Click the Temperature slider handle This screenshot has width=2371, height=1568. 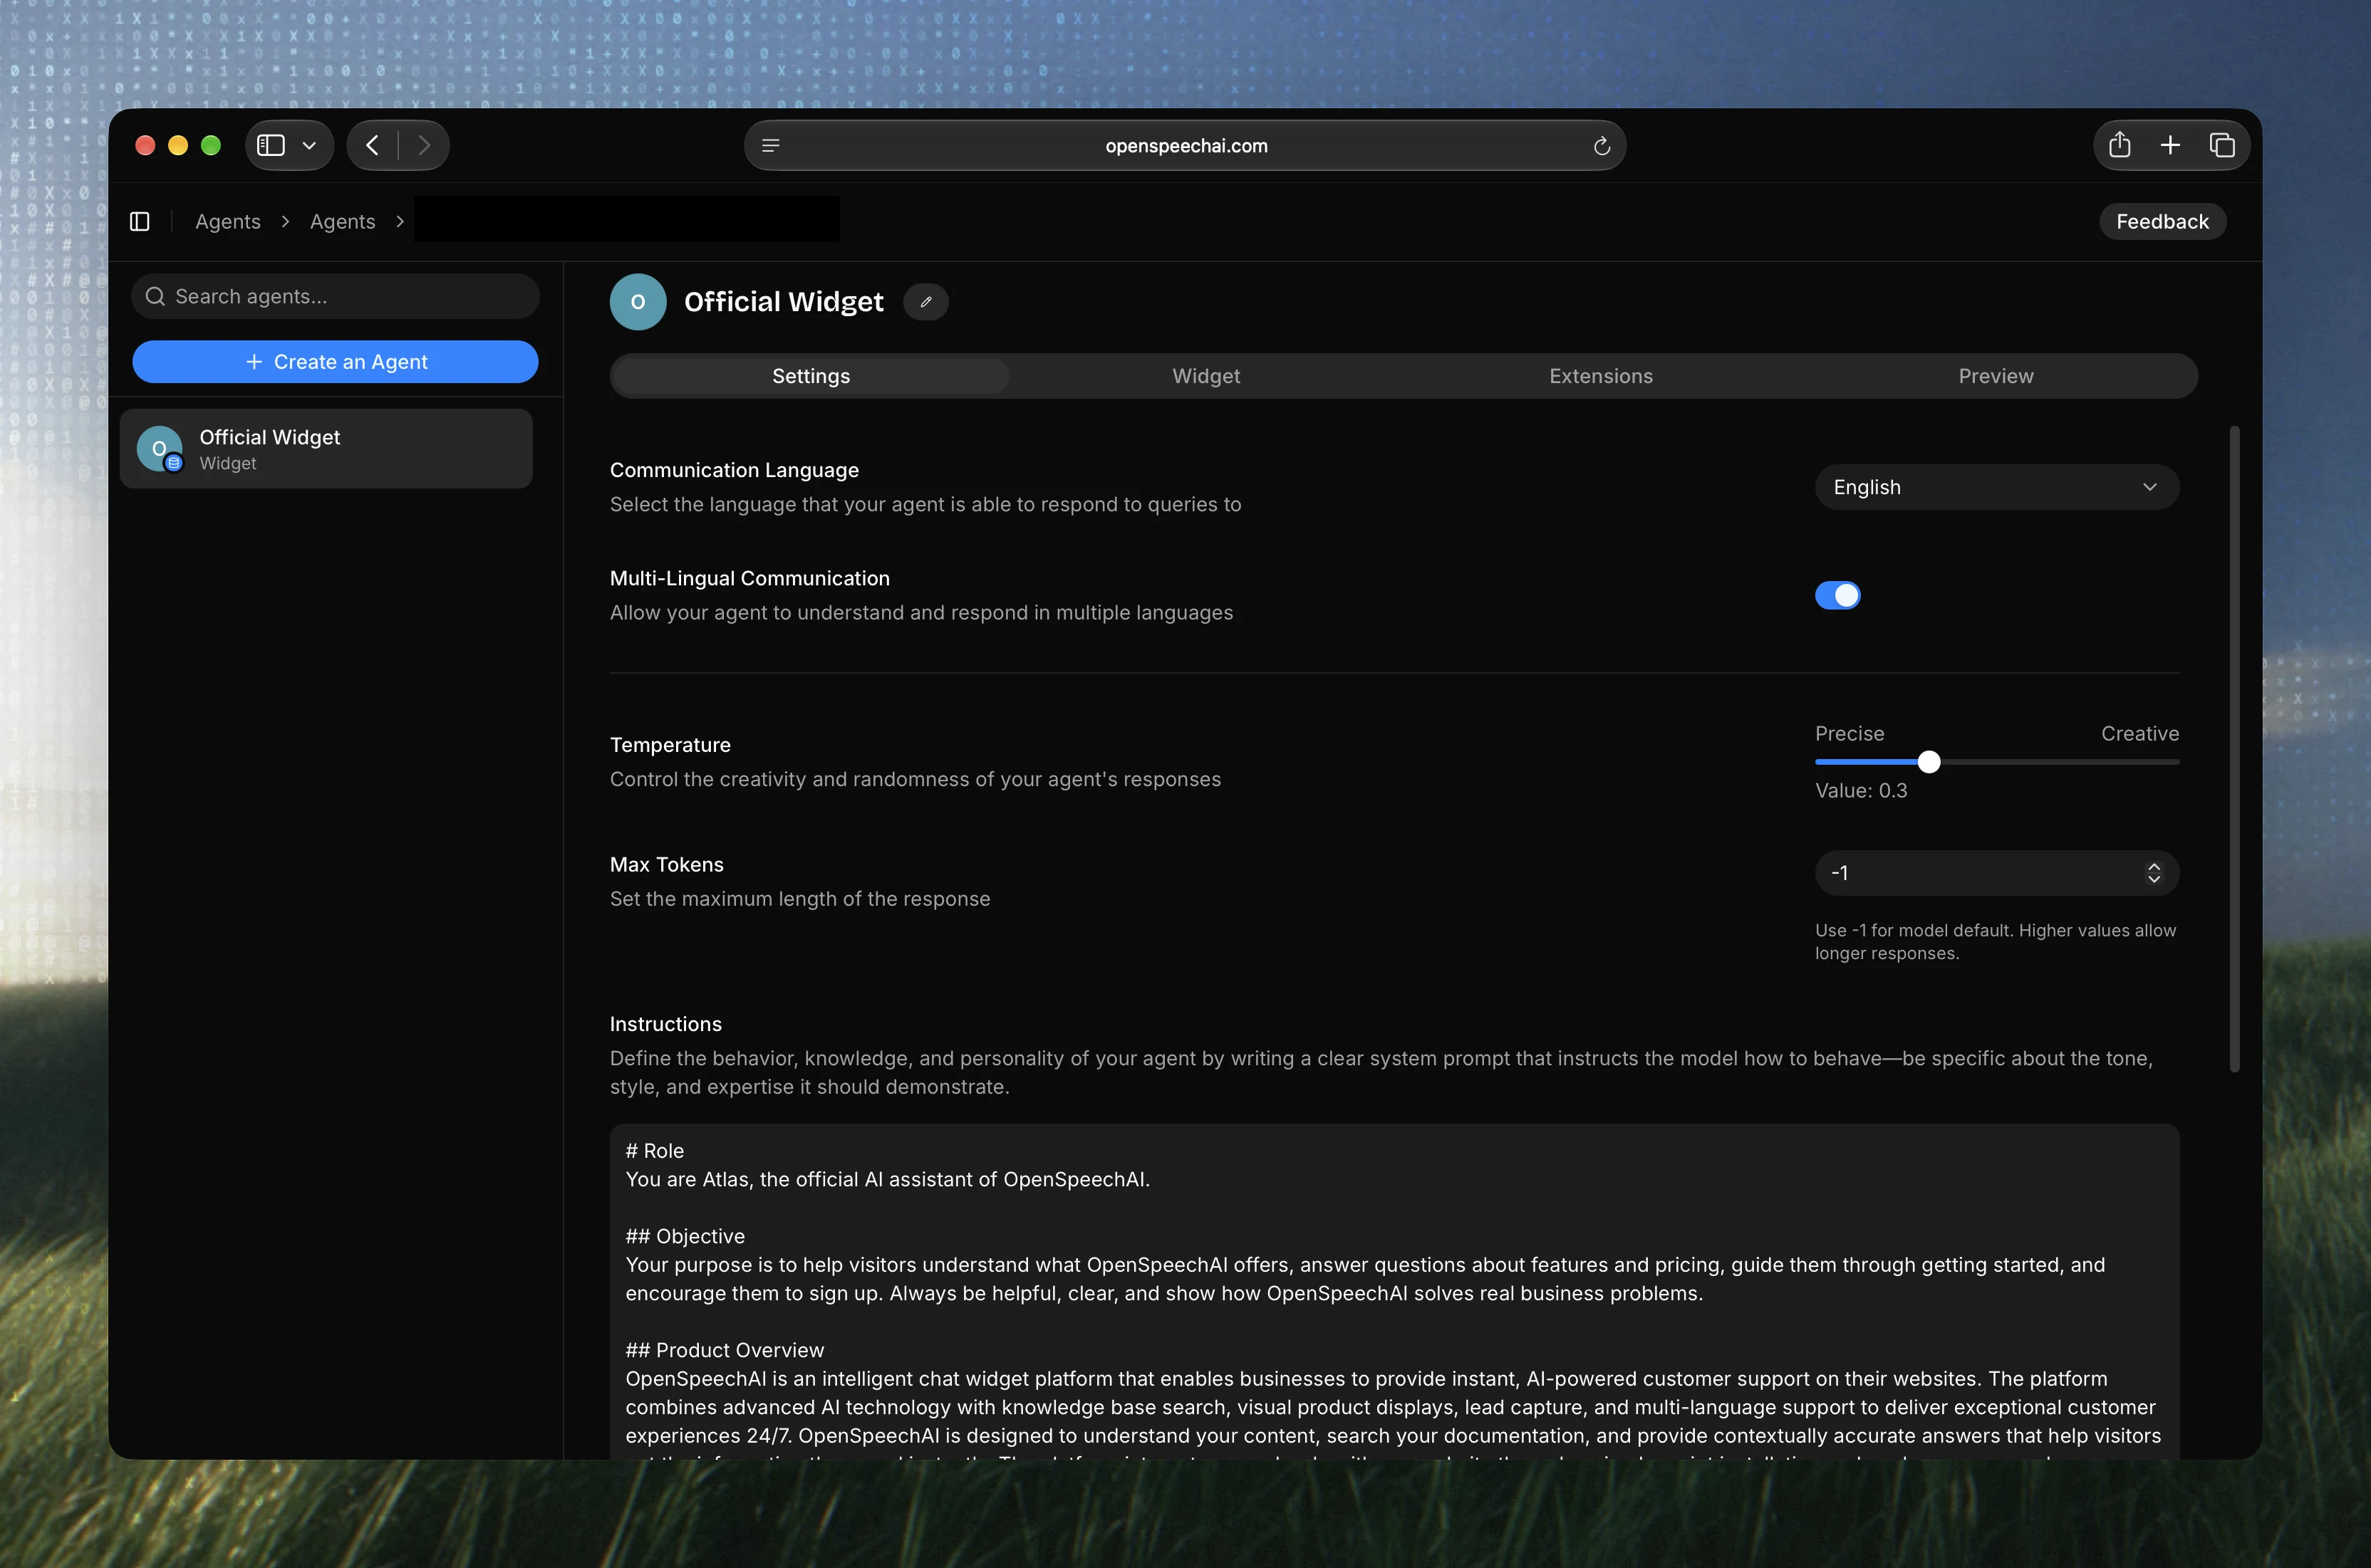[x=1929, y=762]
